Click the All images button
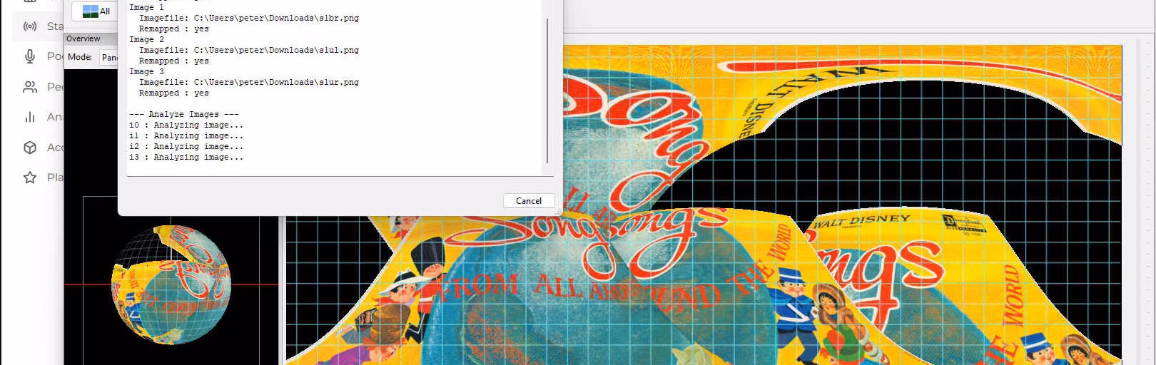This screenshot has height=365, width=1156. (x=96, y=11)
